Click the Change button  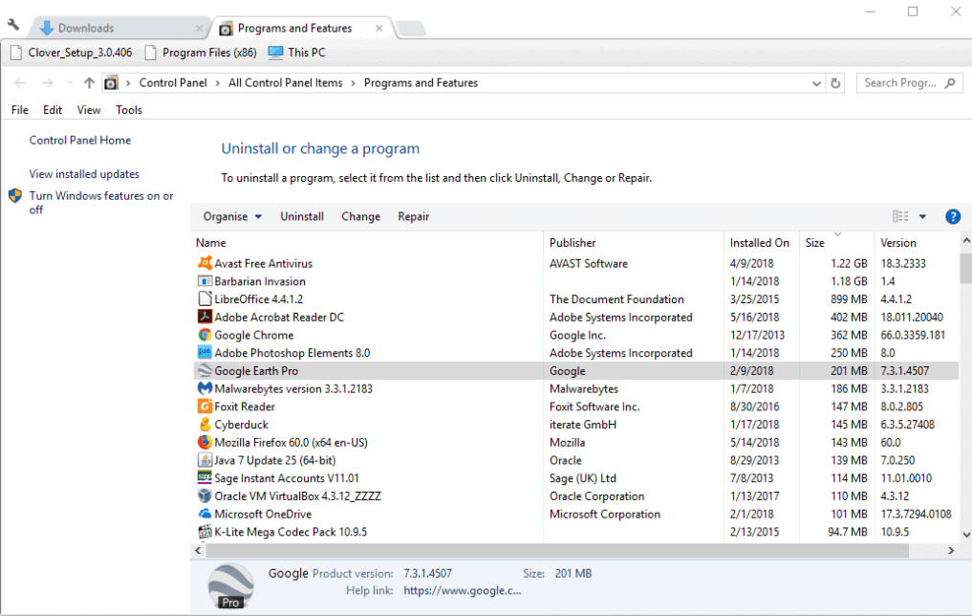tap(360, 216)
